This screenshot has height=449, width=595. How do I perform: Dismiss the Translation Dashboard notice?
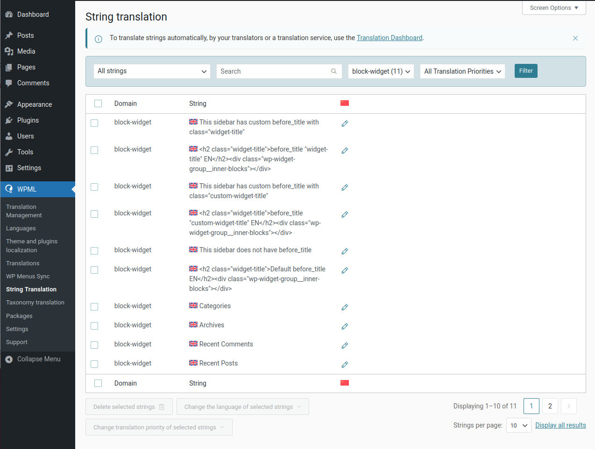[x=575, y=38]
